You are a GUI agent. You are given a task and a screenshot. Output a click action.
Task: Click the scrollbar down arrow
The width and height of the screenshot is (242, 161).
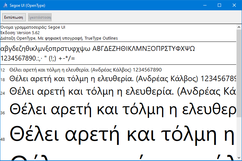pyautogui.click(x=239, y=158)
